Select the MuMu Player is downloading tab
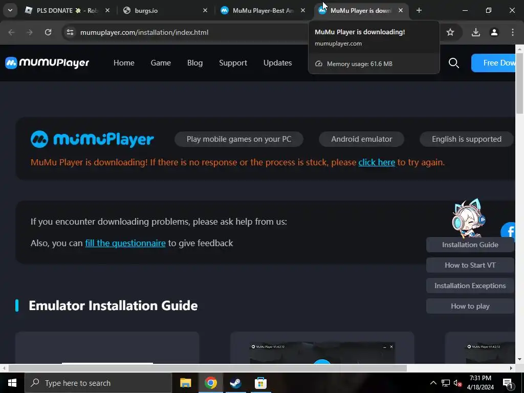 [x=361, y=10]
